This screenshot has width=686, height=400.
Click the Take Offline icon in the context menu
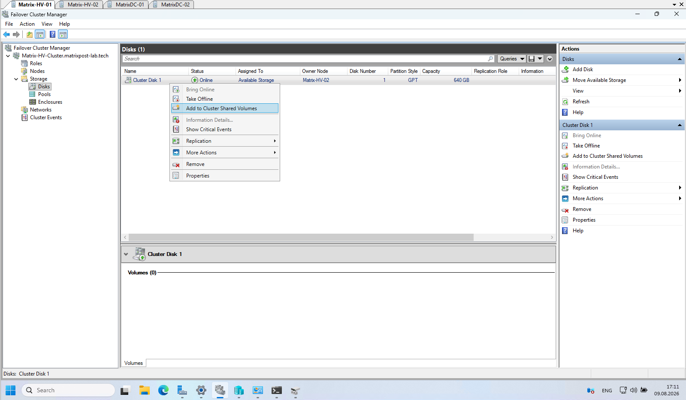pos(176,99)
